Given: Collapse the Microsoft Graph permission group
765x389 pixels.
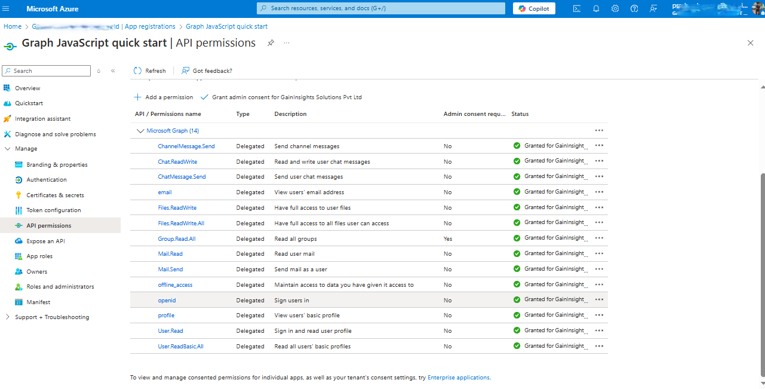Looking at the screenshot, I should pos(140,130).
